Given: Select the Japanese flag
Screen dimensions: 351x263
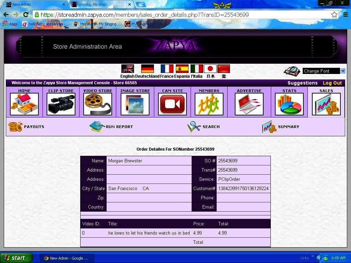Looking at the screenshot, I should point(210,68).
